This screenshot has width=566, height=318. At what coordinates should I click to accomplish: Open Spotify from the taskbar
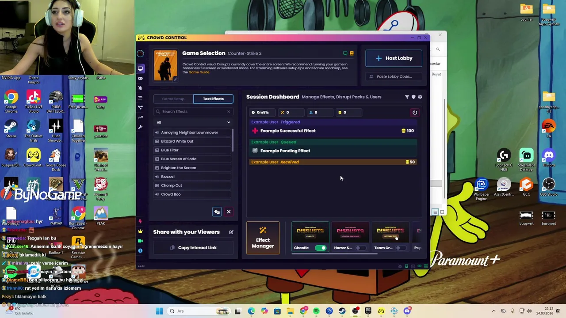(x=316, y=311)
